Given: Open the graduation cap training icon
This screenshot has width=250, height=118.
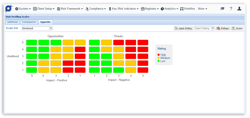Looking at the screenshot, I should point(222,9).
